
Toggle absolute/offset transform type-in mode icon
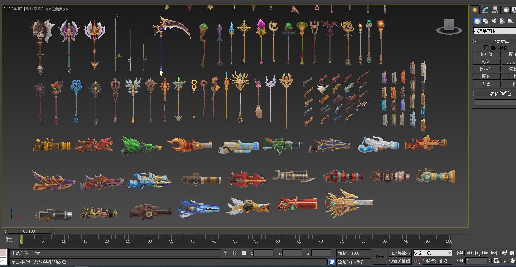click(x=244, y=253)
